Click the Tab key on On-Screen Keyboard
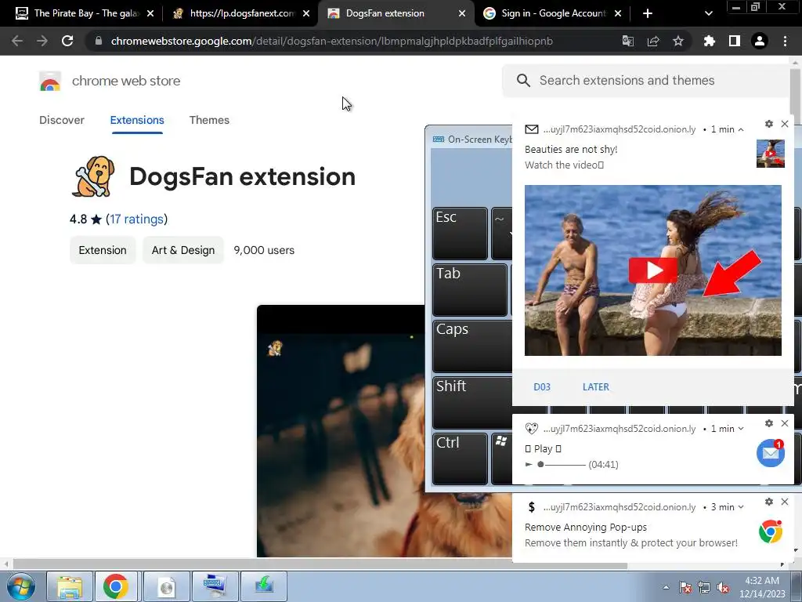The image size is (802, 602). pos(470,290)
